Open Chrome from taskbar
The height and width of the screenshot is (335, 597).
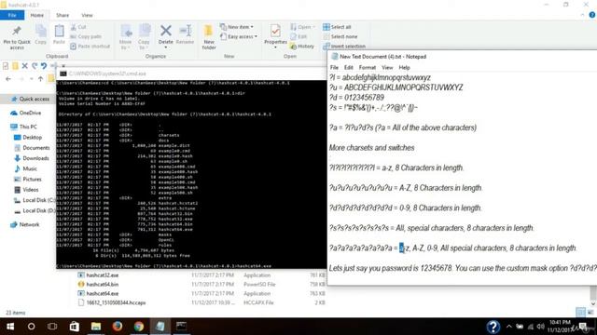[139, 327]
